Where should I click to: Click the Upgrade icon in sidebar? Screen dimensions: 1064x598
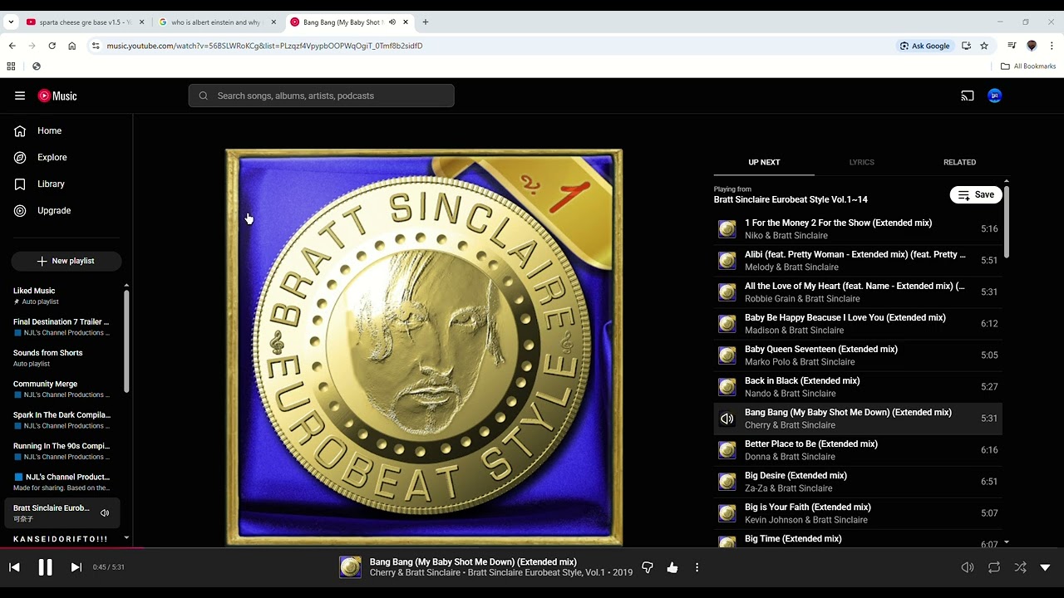coord(20,210)
